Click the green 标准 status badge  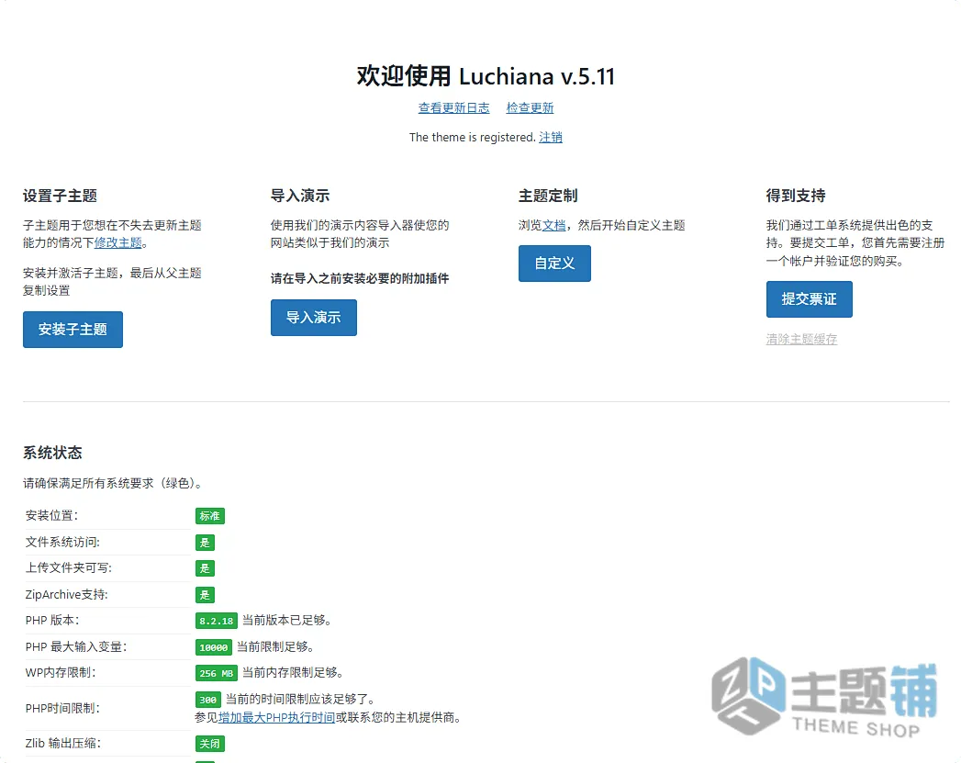[210, 516]
